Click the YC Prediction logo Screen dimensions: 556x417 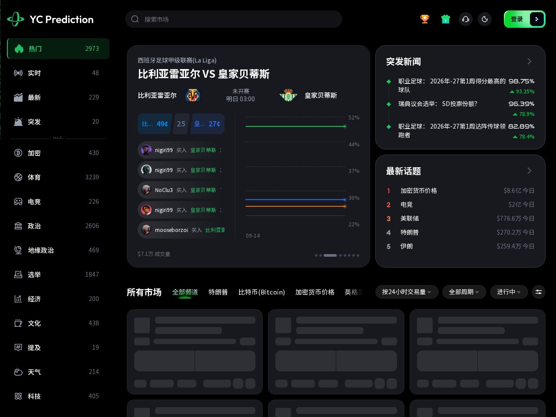pos(50,19)
